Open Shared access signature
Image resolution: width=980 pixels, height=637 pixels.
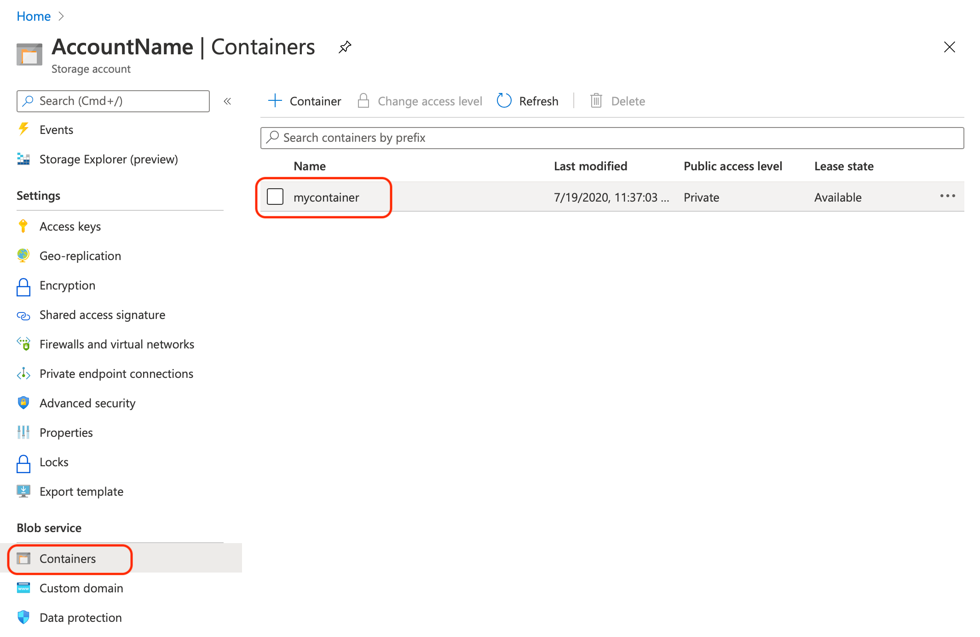102,315
